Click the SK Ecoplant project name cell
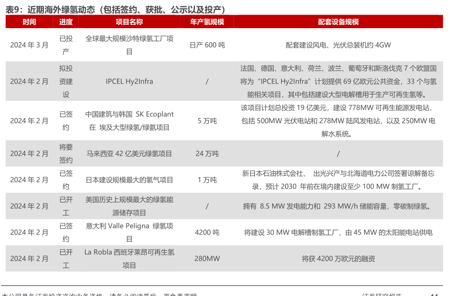The height and width of the screenshot is (296, 454). coord(129,121)
